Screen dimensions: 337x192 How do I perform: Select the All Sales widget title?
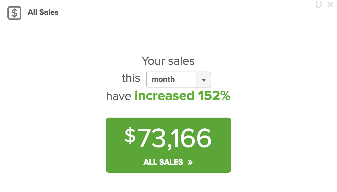[x=43, y=12]
